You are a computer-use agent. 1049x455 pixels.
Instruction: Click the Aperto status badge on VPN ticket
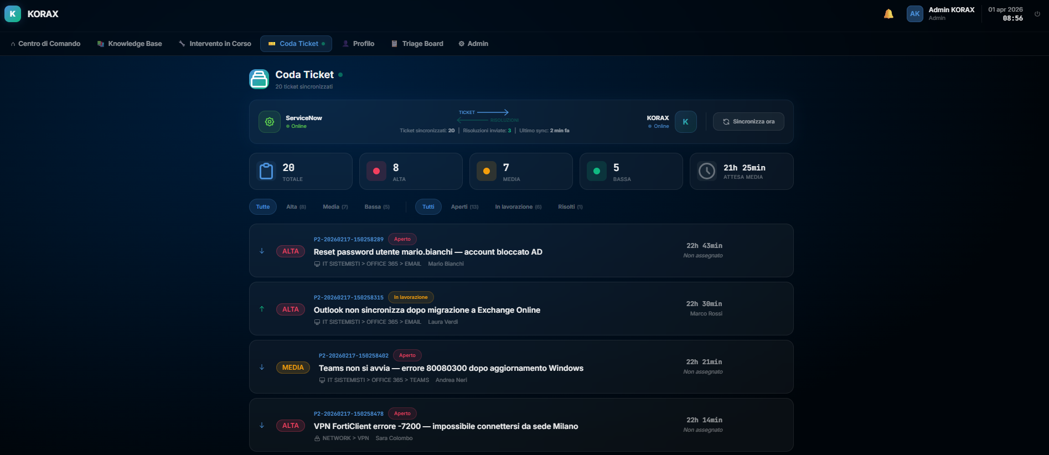tap(402, 413)
